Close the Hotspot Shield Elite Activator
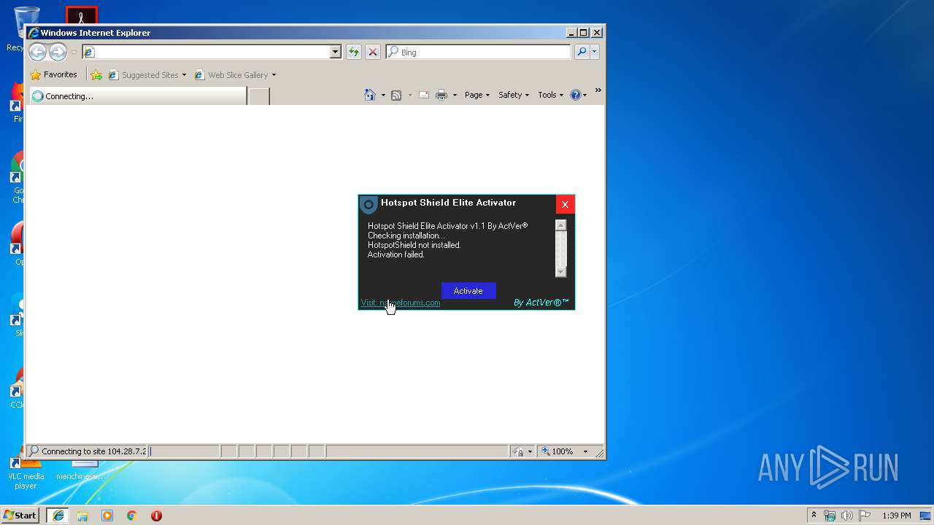 click(x=565, y=204)
